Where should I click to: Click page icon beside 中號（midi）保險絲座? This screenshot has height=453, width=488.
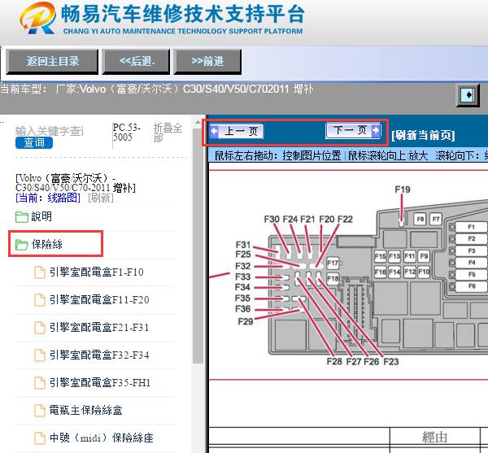(40, 438)
